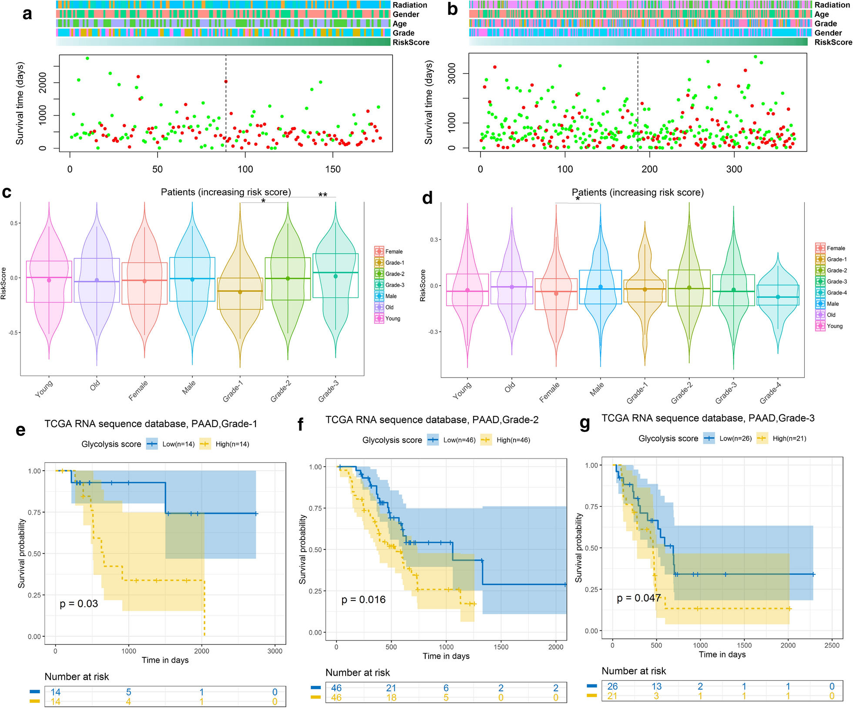Click the panel letter a
853x708 pixels.
point(27,14)
